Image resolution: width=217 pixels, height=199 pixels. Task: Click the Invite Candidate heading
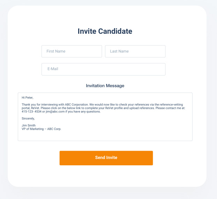point(105,31)
